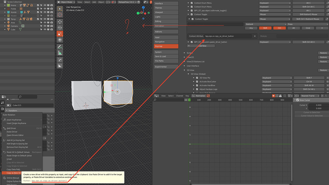329x185 pixels.
Task: Clear the Context Attribute field with X
Action: [255, 36]
